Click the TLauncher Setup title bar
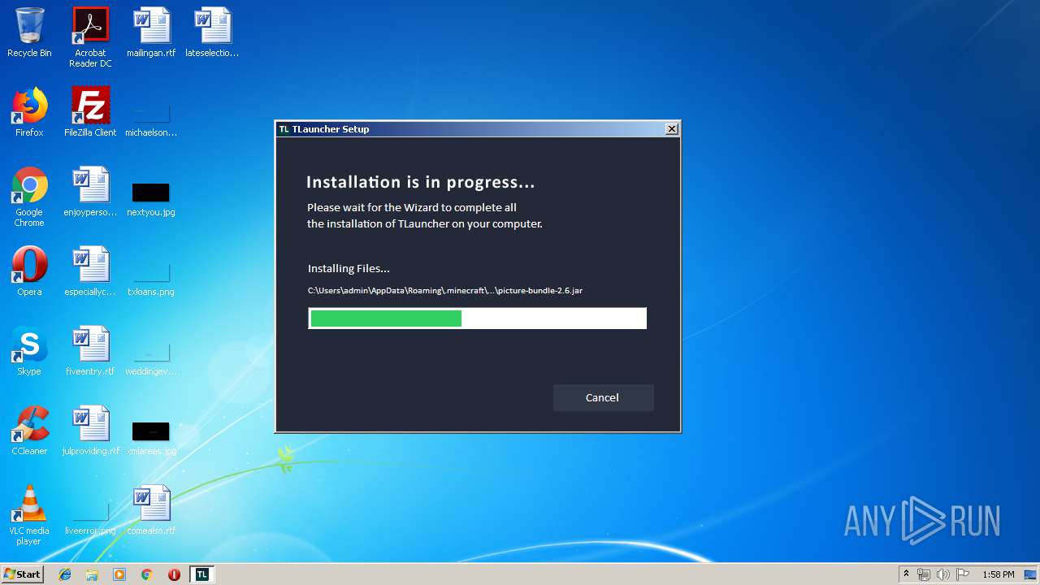 tap(478, 129)
